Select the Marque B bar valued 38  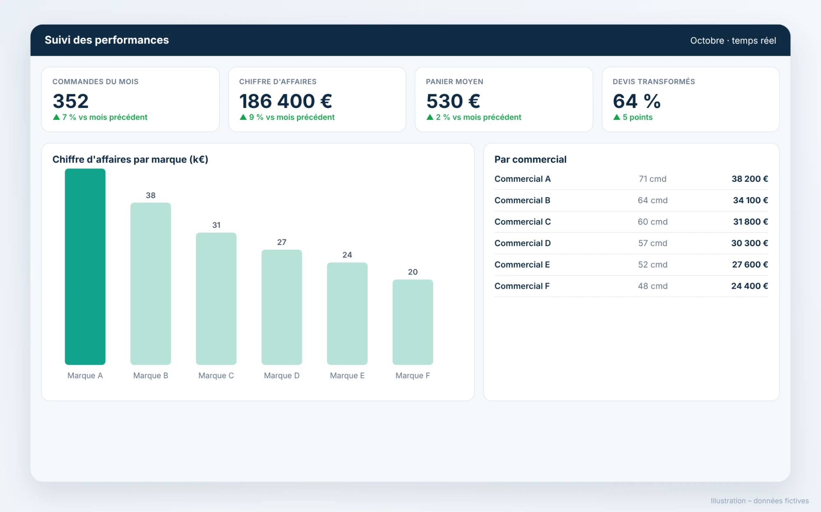tap(151, 283)
